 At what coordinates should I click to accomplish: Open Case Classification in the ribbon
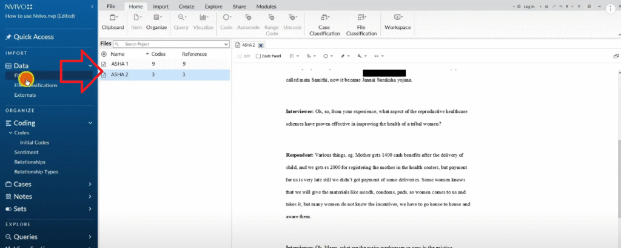coord(324,24)
